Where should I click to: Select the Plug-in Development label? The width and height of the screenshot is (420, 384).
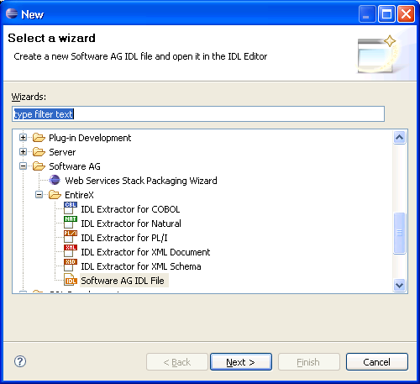(90, 138)
